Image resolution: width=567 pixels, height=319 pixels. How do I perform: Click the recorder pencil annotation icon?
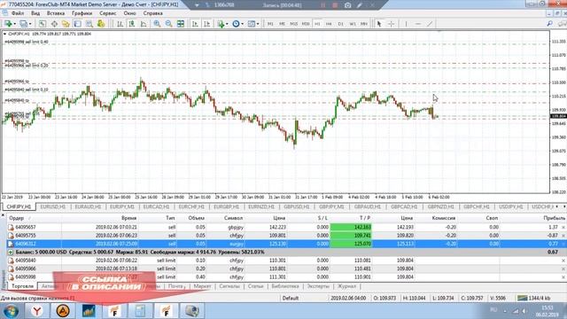[x=360, y=5]
